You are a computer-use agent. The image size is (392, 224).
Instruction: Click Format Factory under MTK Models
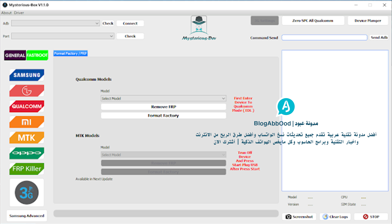(x=163, y=172)
